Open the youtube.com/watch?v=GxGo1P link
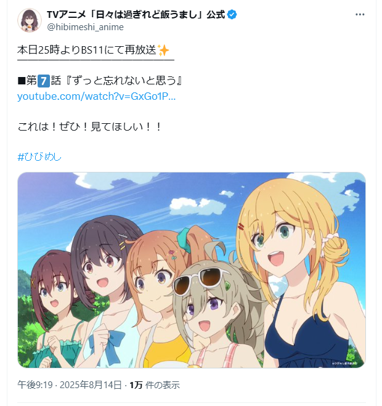382x406 pixels. 96,96
